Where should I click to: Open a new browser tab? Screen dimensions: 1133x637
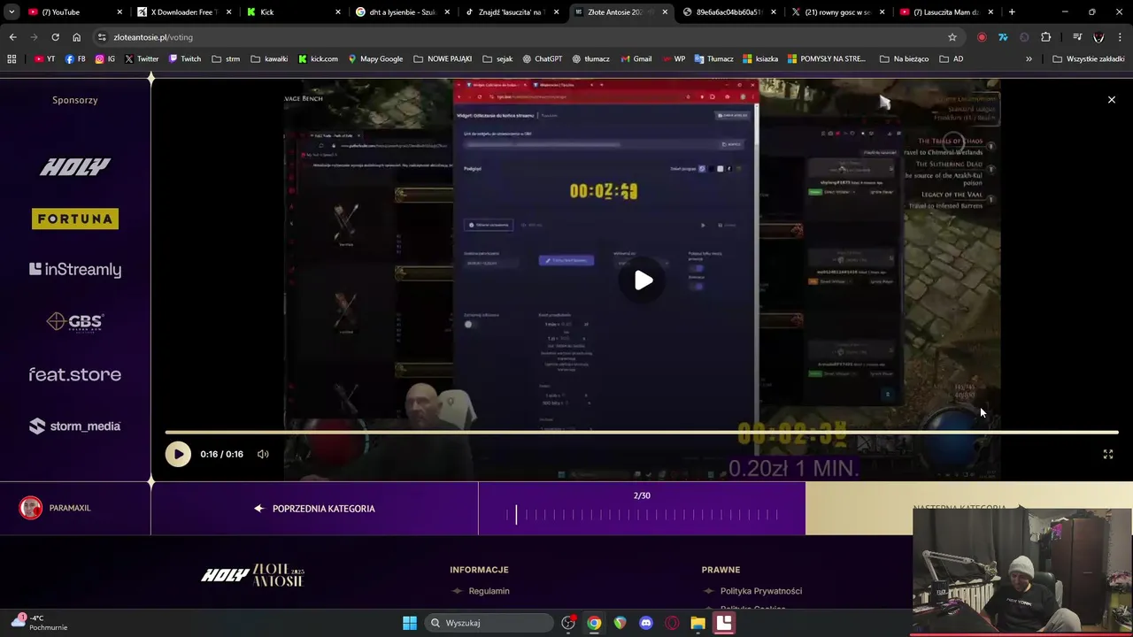[1012, 12]
